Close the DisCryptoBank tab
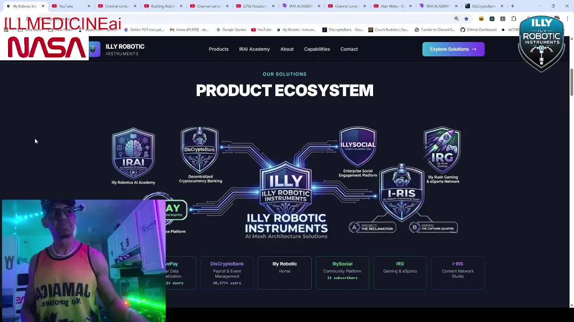The image size is (574, 322). [502, 6]
